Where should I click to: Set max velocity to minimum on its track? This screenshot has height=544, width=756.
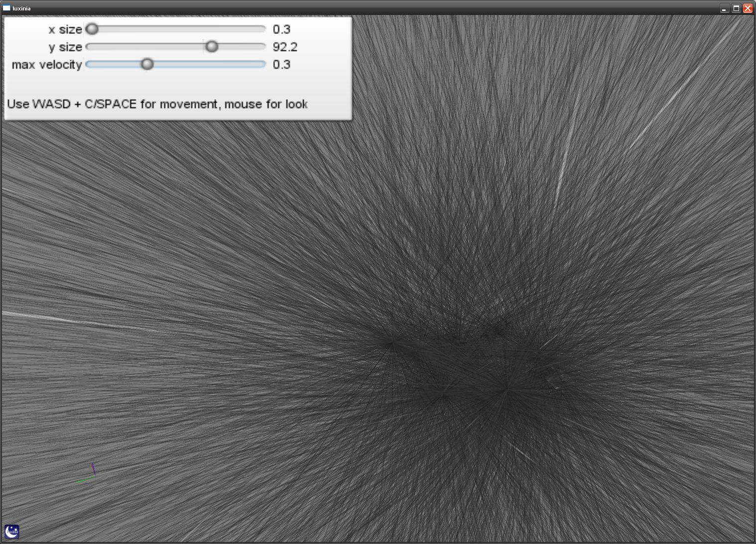(x=88, y=64)
